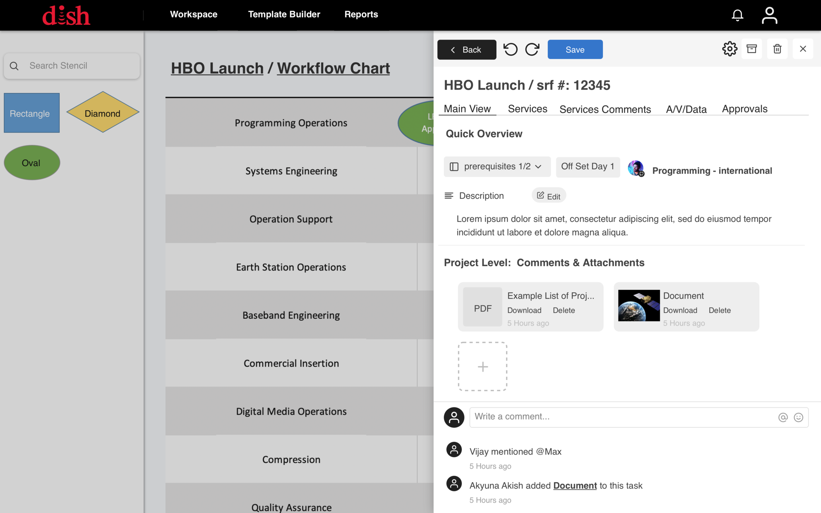The image size is (821, 513).
Task: Click the add attachment plus box
Action: (x=482, y=366)
